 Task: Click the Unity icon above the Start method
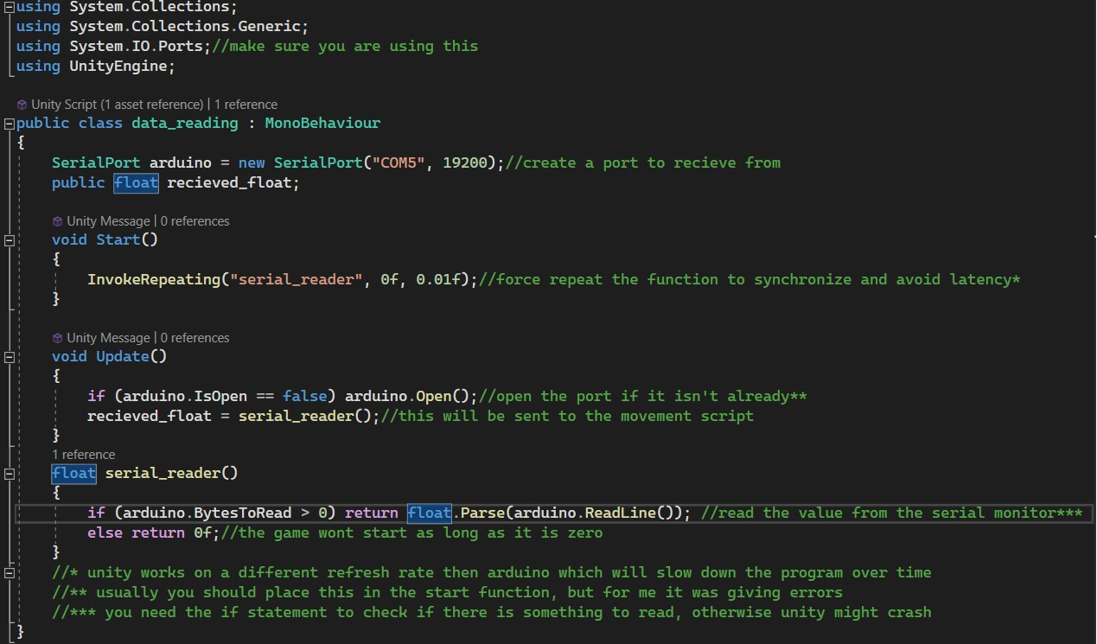coord(57,221)
